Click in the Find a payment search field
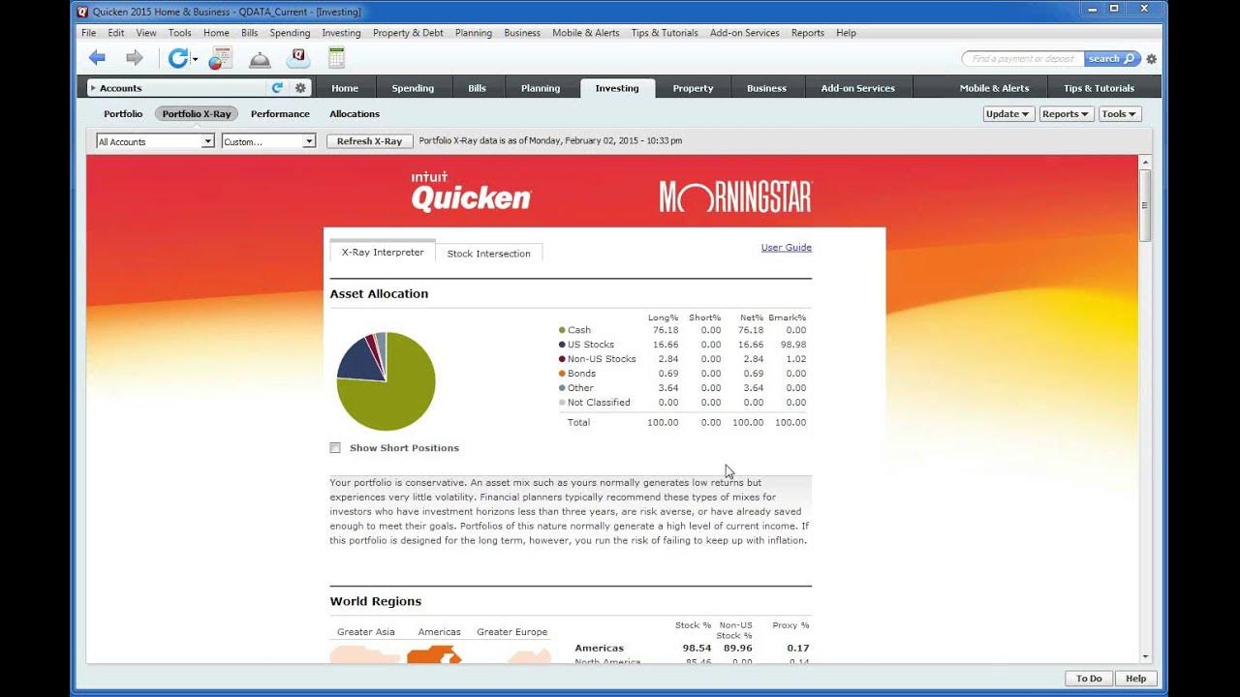Image resolution: width=1240 pixels, height=697 pixels. pyautogui.click(x=1022, y=59)
